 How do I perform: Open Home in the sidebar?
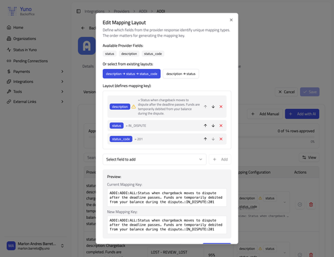click(18, 27)
